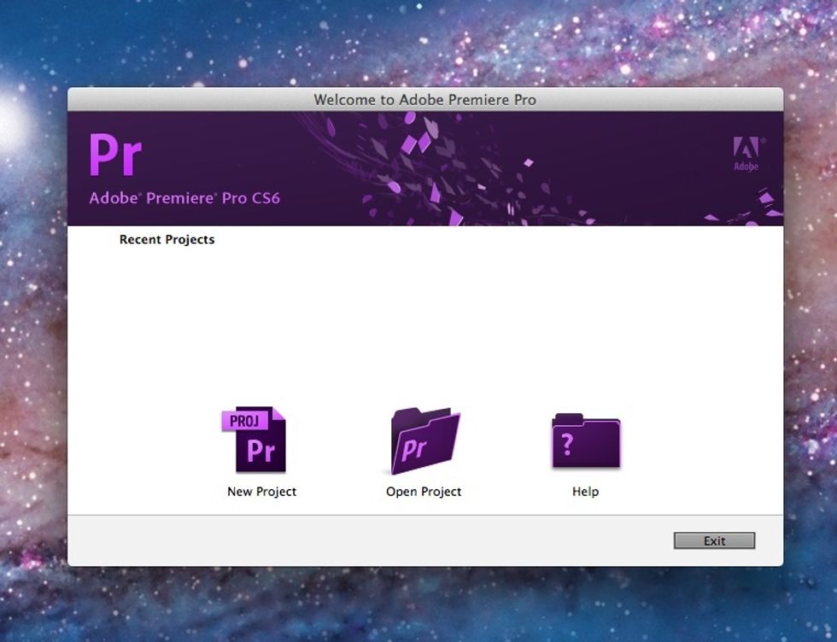This screenshot has width=837, height=642.
Task: Click the large Pr logo in banner
Action: (x=115, y=155)
